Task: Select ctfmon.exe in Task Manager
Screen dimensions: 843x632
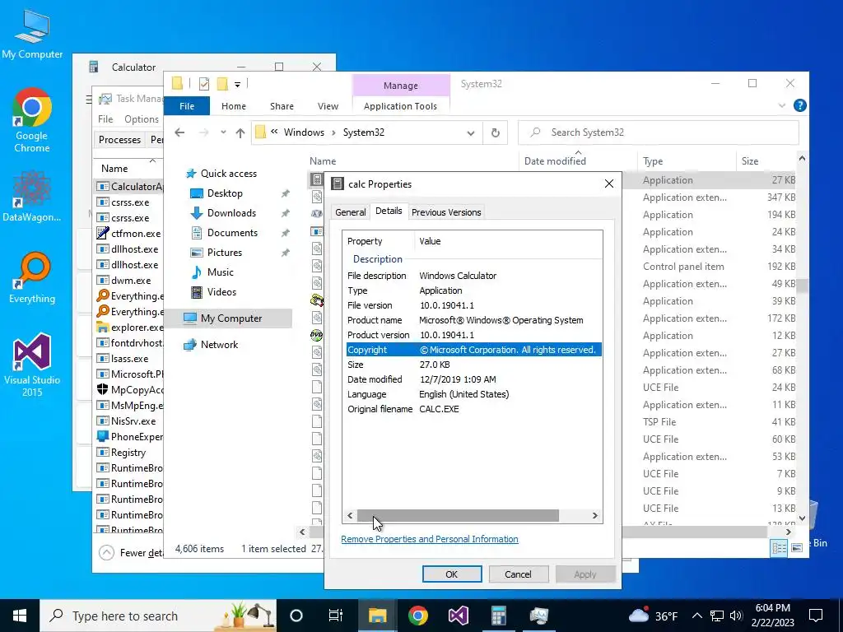Action: [129, 233]
